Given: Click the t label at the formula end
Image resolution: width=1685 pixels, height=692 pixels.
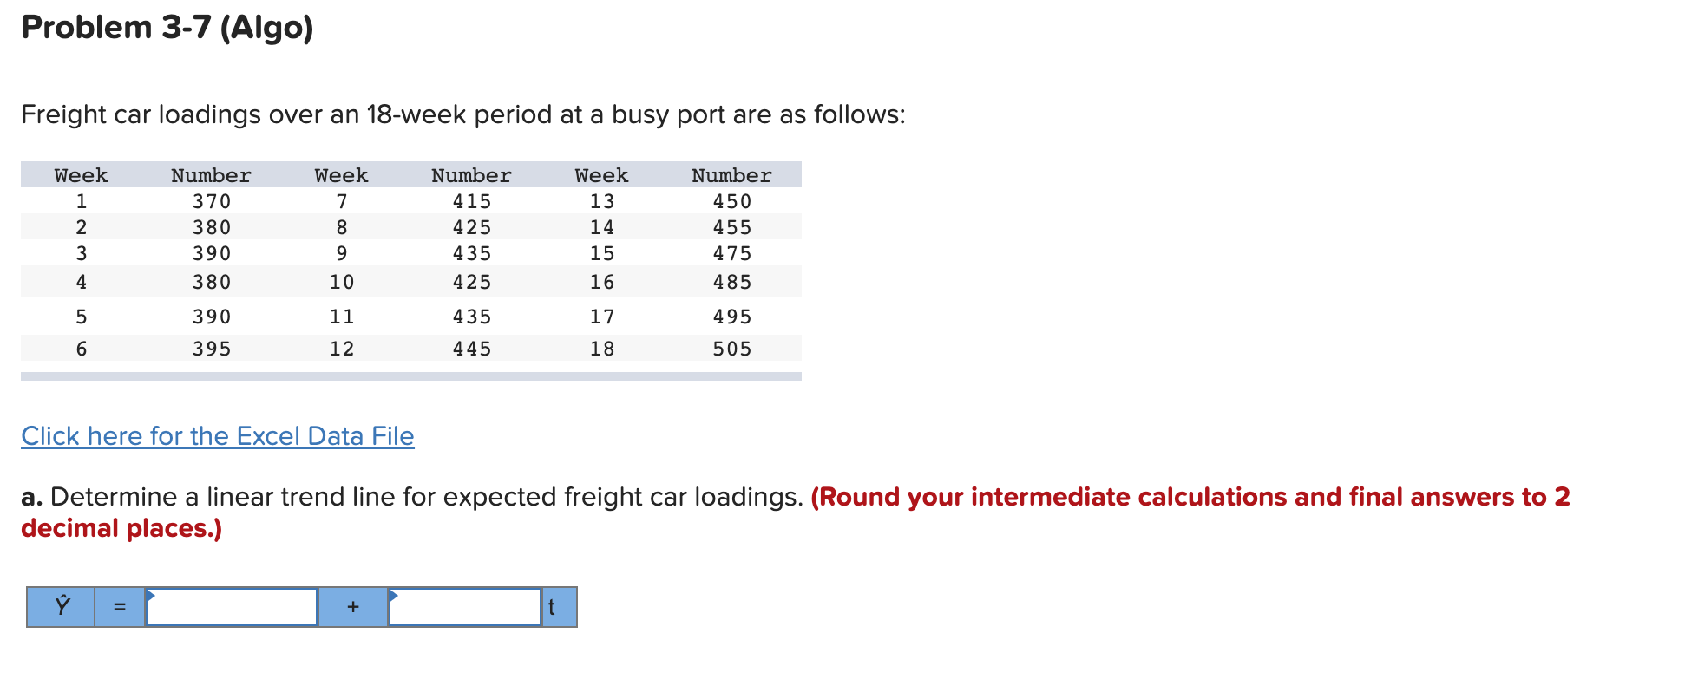Looking at the screenshot, I should coord(553,607).
